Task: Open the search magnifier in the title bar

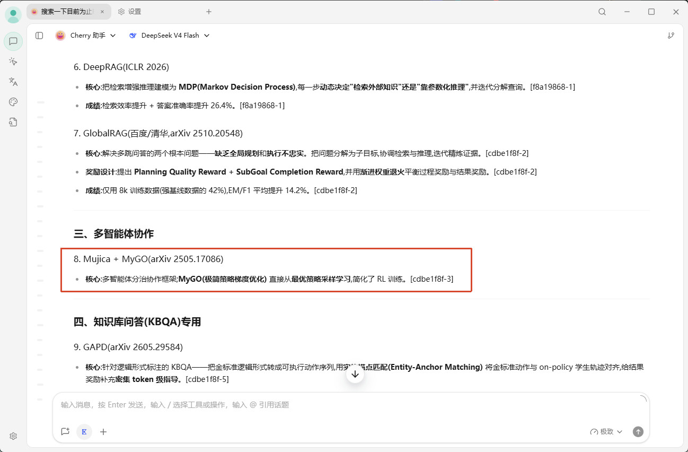Action: [602, 12]
